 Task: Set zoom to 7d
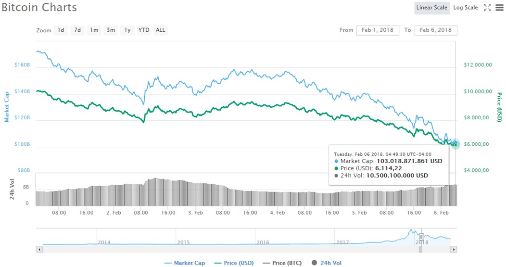[x=77, y=30]
